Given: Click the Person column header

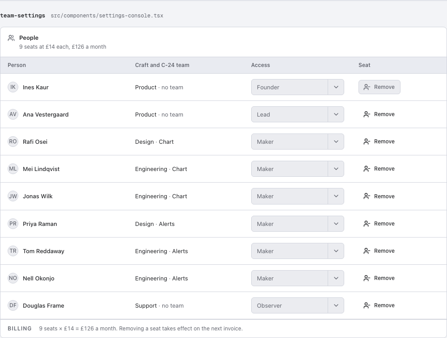Looking at the screenshot, I should pyautogui.click(x=17, y=65).
